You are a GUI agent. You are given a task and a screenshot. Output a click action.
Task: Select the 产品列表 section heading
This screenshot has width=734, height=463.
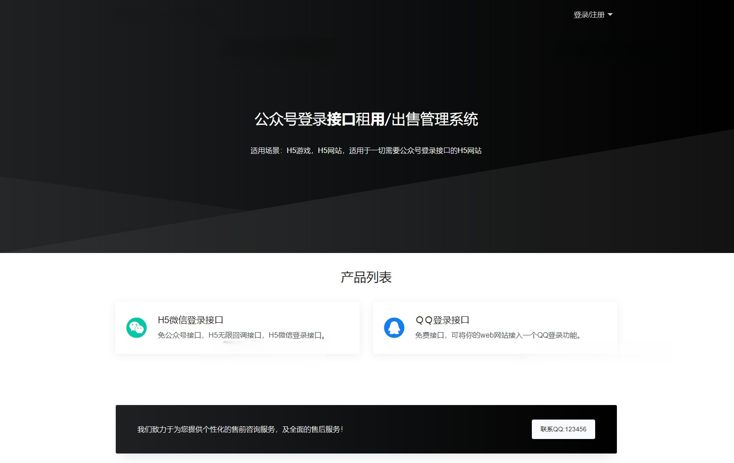point(366,277)
